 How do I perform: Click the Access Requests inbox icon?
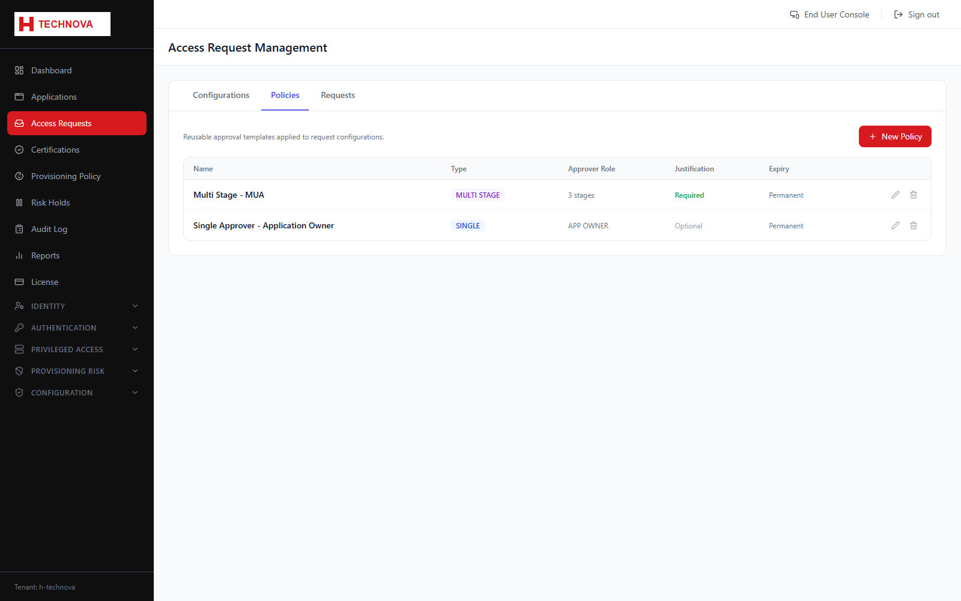click(19, 123)
